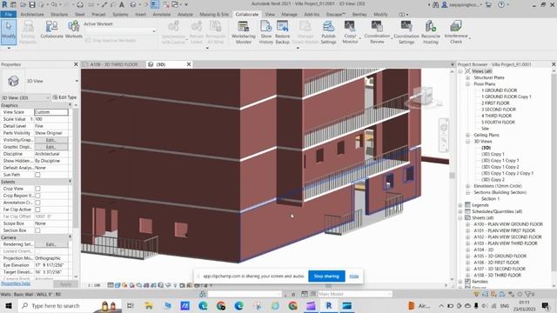Open the Autodesk App Store cart icon
Screen dimensions: 557x313
488,5
